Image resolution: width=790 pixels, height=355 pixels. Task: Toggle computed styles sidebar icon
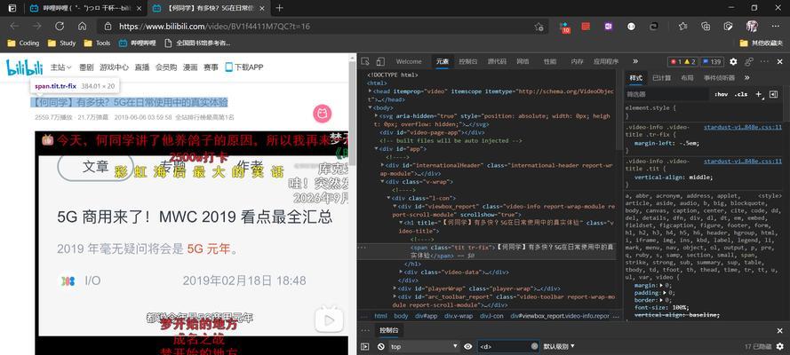(774, 94)
